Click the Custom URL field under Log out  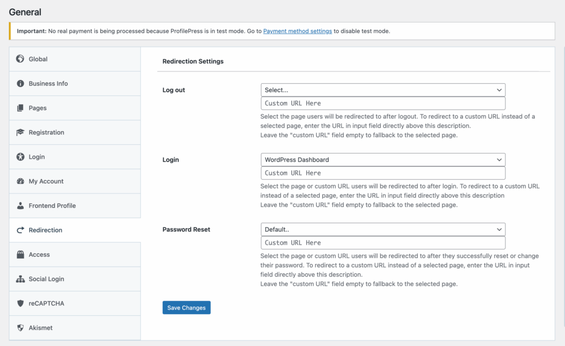[383, 103]
